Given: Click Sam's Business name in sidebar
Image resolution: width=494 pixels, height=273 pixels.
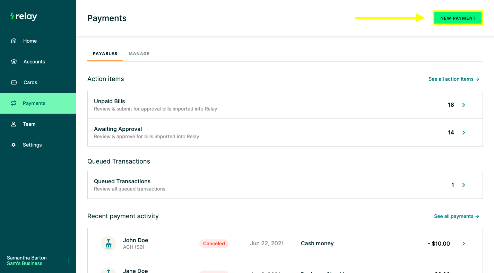Looking at the screenshot, I should [25, 263].
